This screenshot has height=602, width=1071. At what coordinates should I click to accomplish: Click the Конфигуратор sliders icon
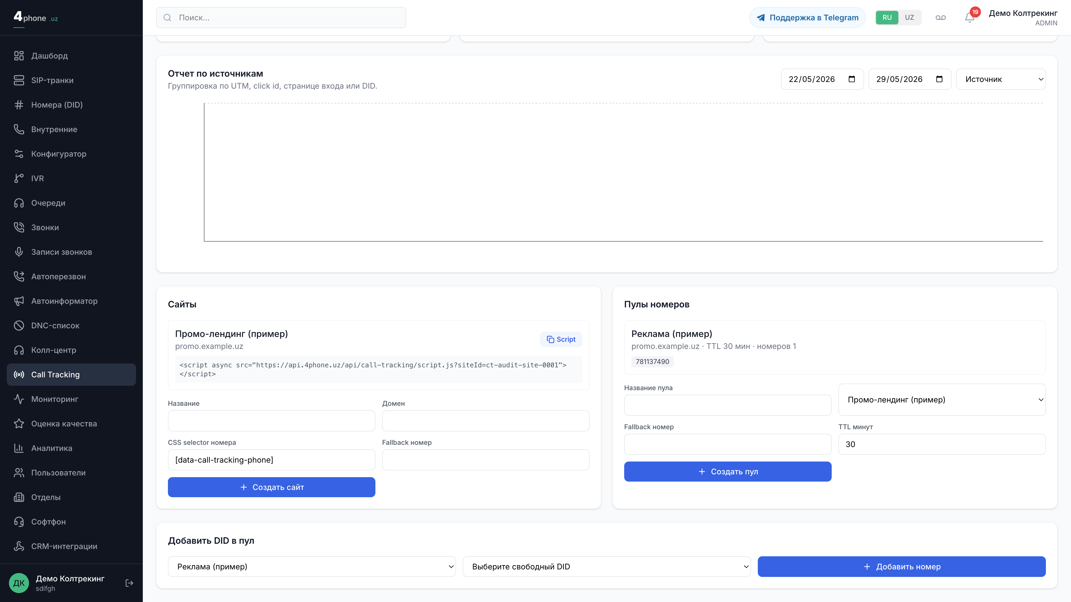19,154
